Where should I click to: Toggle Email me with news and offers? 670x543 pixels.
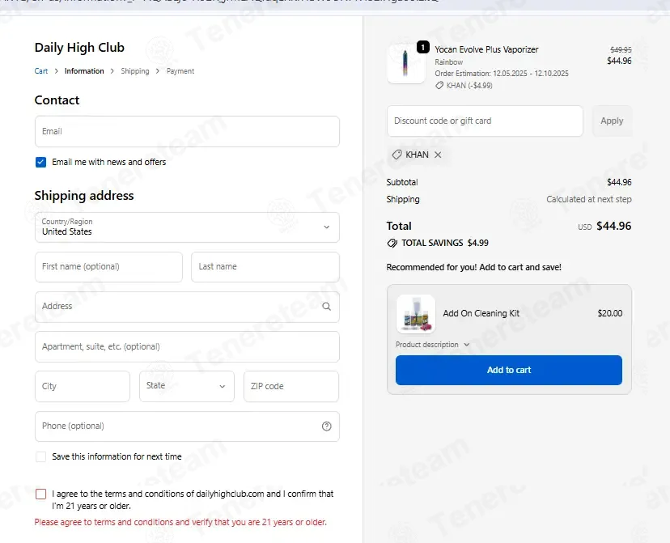[x=40, y=163]
